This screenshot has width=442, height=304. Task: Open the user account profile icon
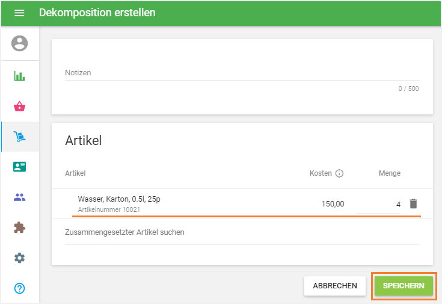(20, 43)
